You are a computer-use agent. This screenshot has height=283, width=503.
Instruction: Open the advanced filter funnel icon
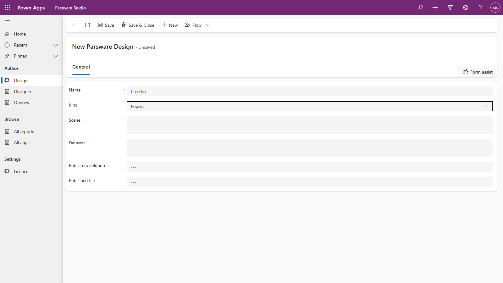(x=450, y=8)
